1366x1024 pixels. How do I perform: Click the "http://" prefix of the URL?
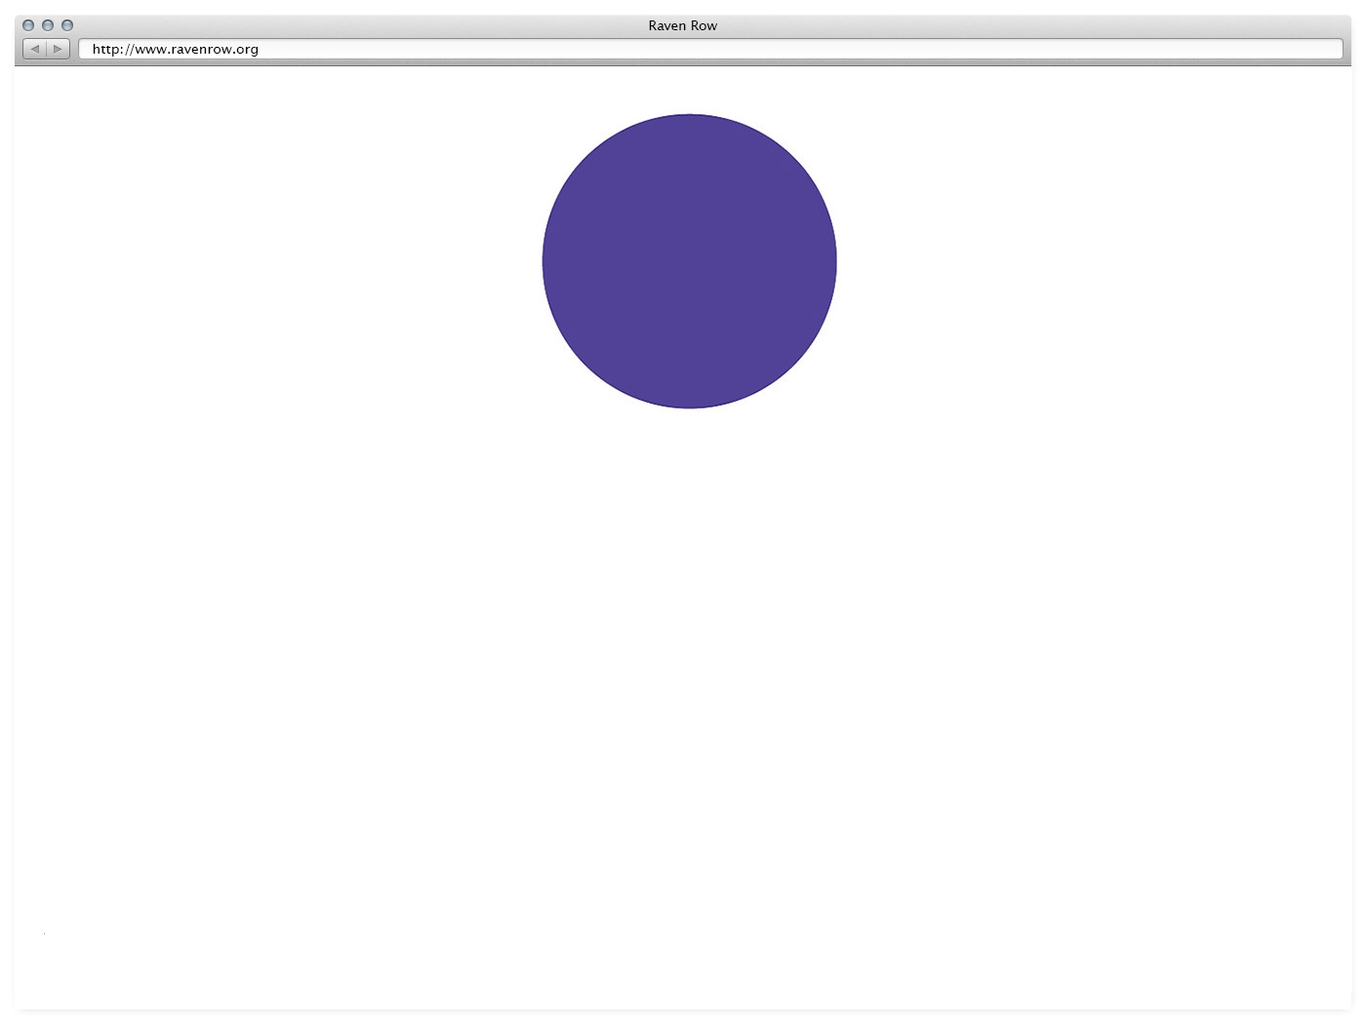pos(112,49)
